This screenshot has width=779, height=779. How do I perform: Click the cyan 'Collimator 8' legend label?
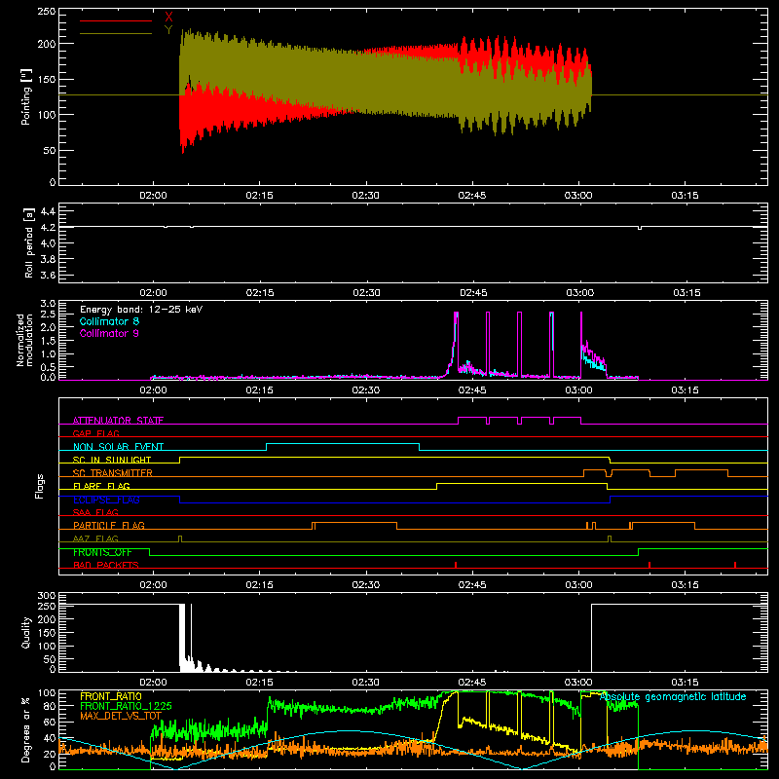[109, 321]
